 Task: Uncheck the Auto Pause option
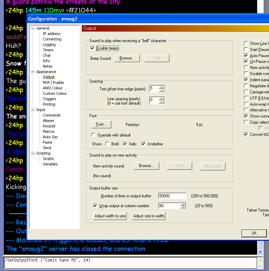tap(246, 55)
